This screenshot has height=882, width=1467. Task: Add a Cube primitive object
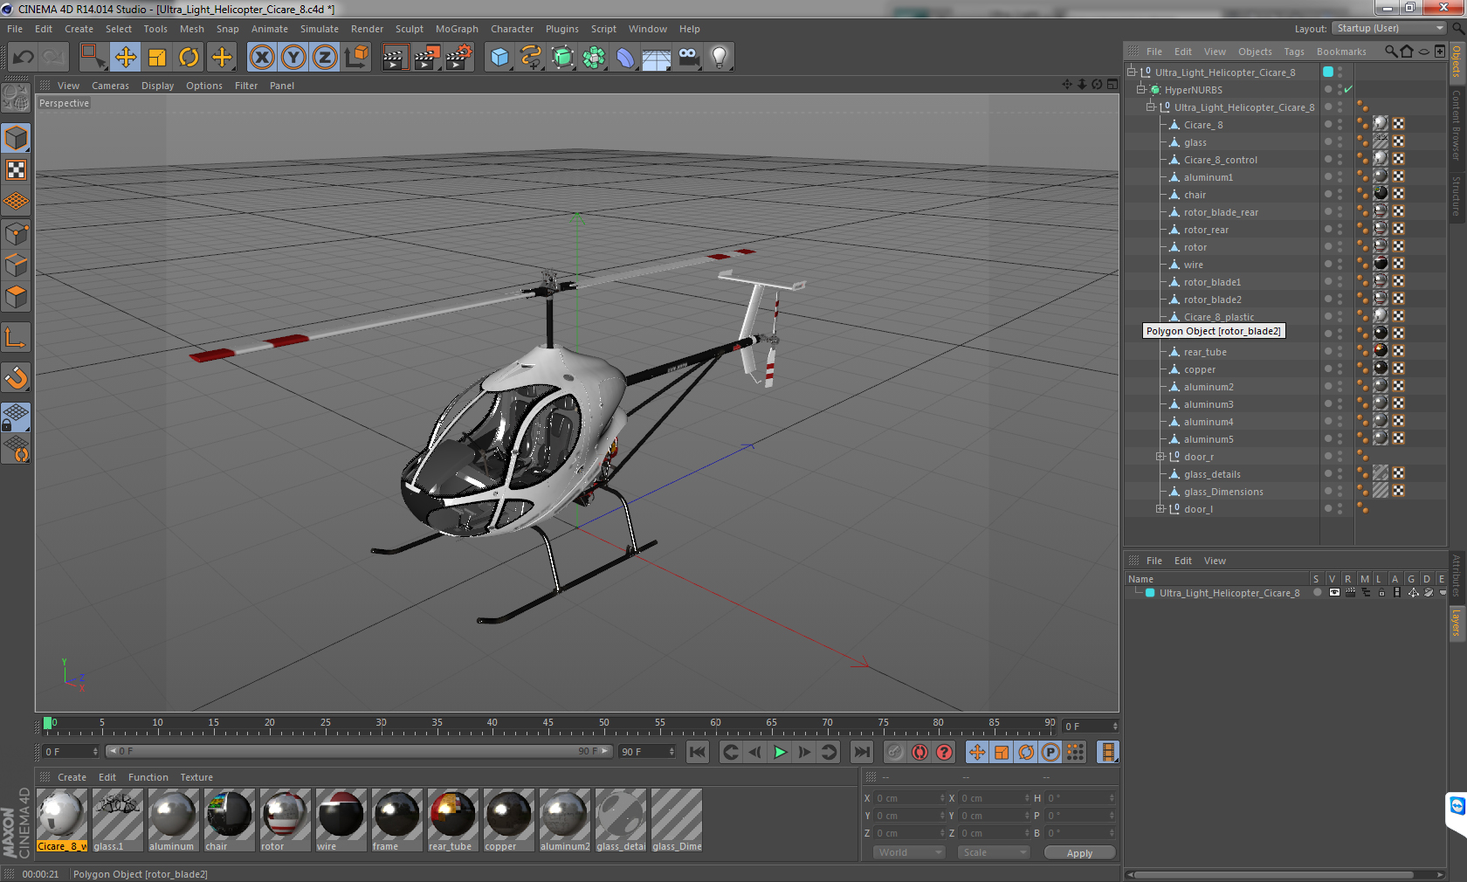(499, 58)
